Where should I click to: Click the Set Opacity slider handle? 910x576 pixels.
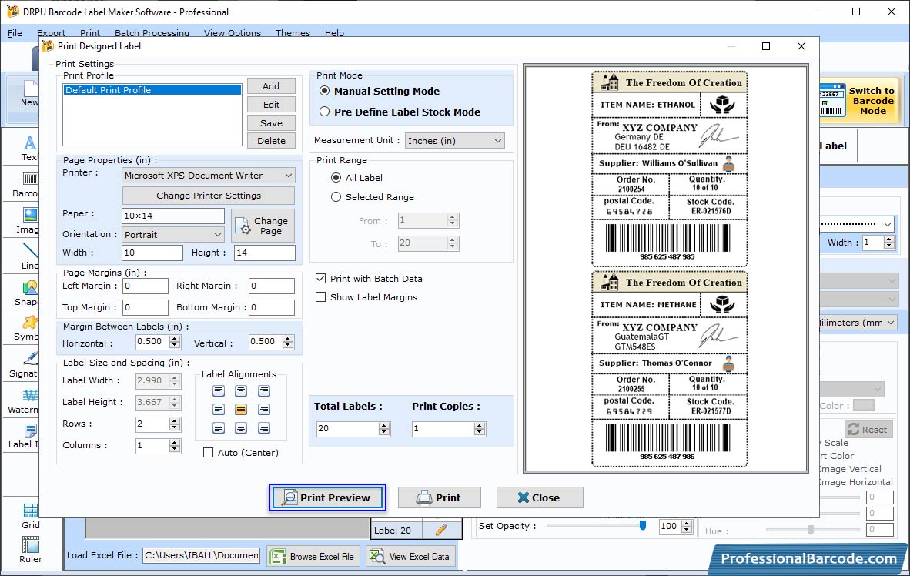[x=643, y=525]
